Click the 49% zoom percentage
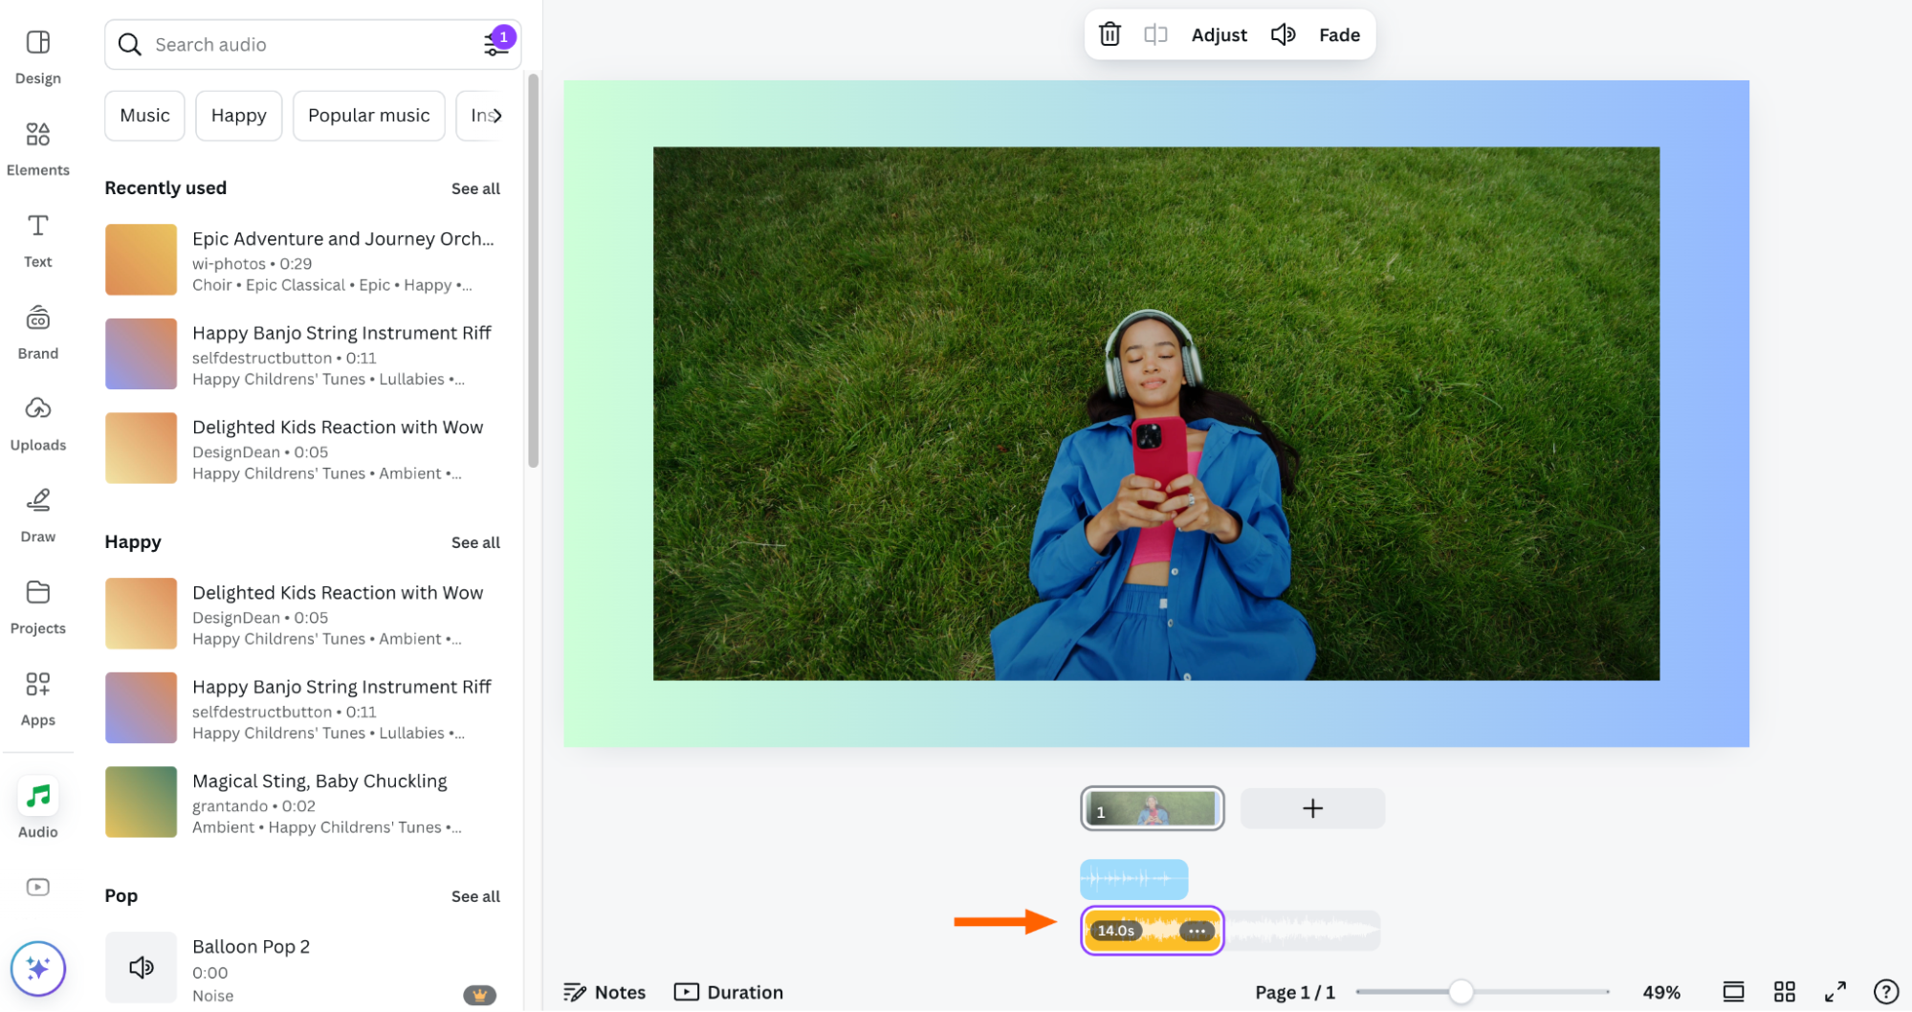The height and width of the screenshot is (1012, 1912). click(1661, 992)
